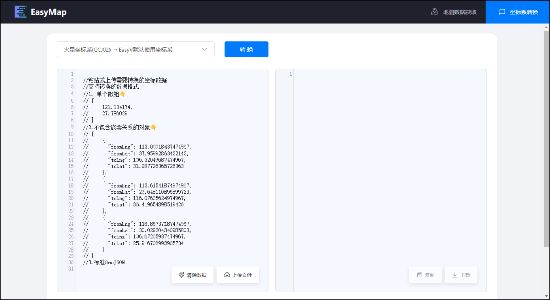The width and height of the screenshot is (550, 300).
Task: Click the line with toLat 36.419654898519426
Action: [x=133, y=205]
